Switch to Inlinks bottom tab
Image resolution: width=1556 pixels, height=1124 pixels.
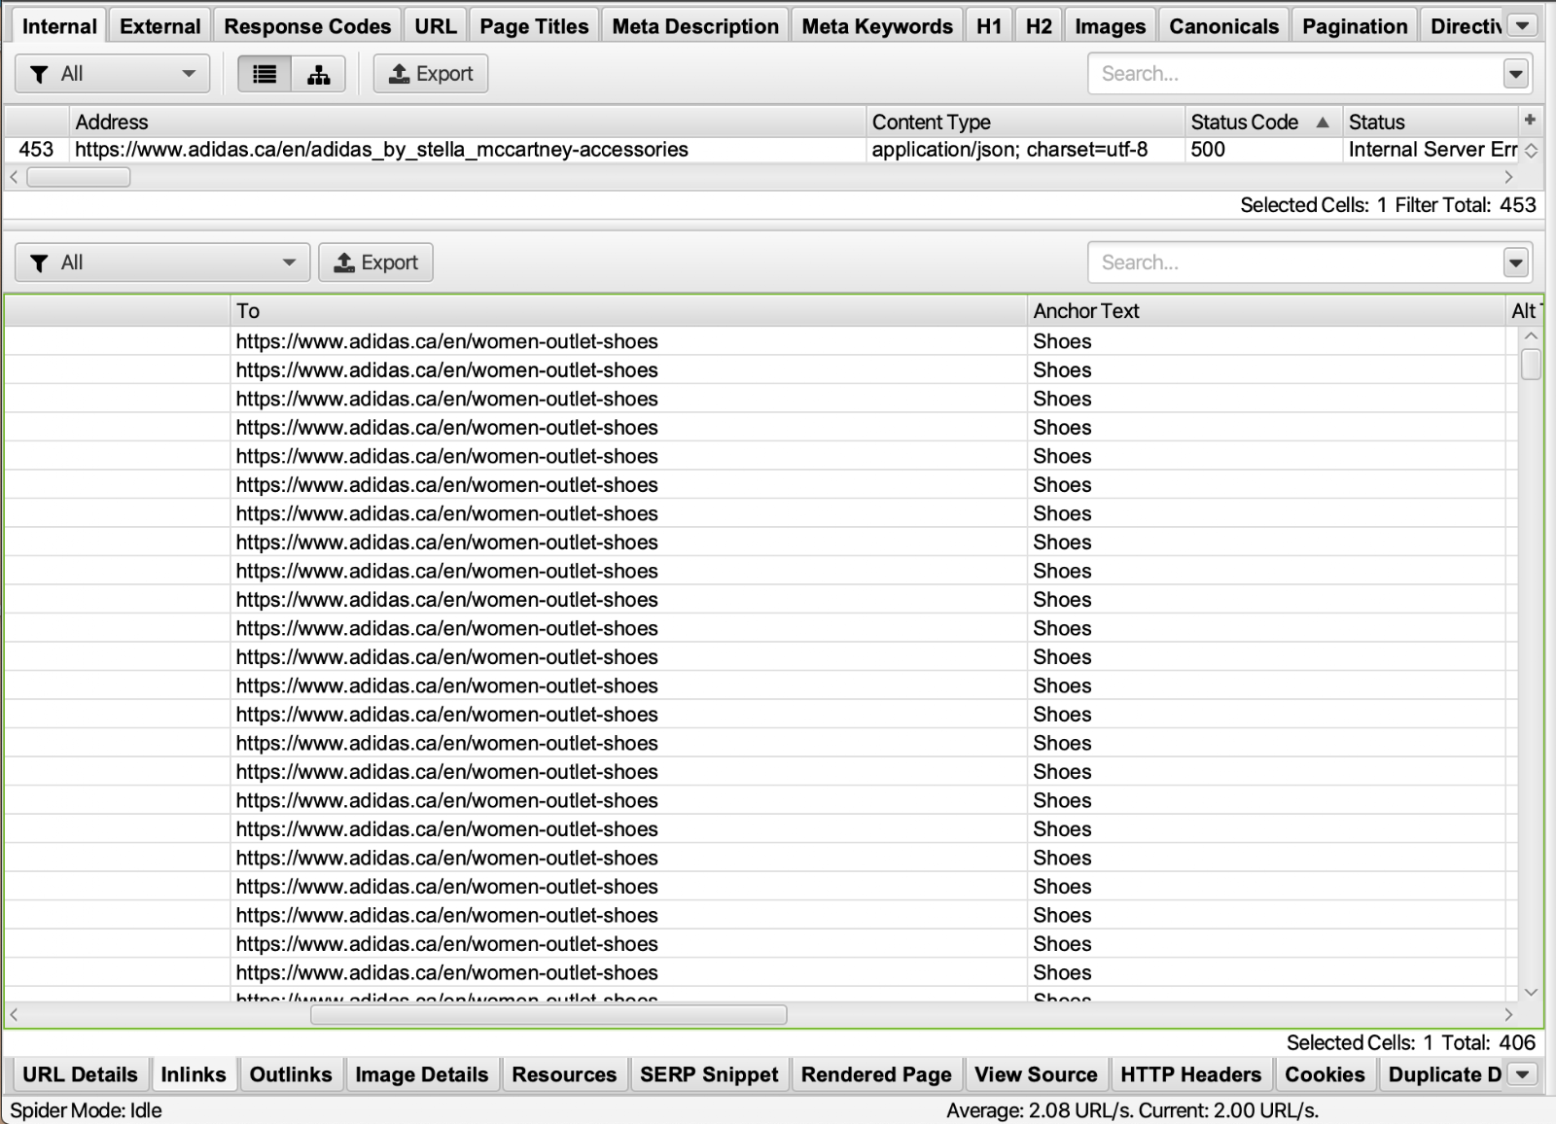(194, 1074)
